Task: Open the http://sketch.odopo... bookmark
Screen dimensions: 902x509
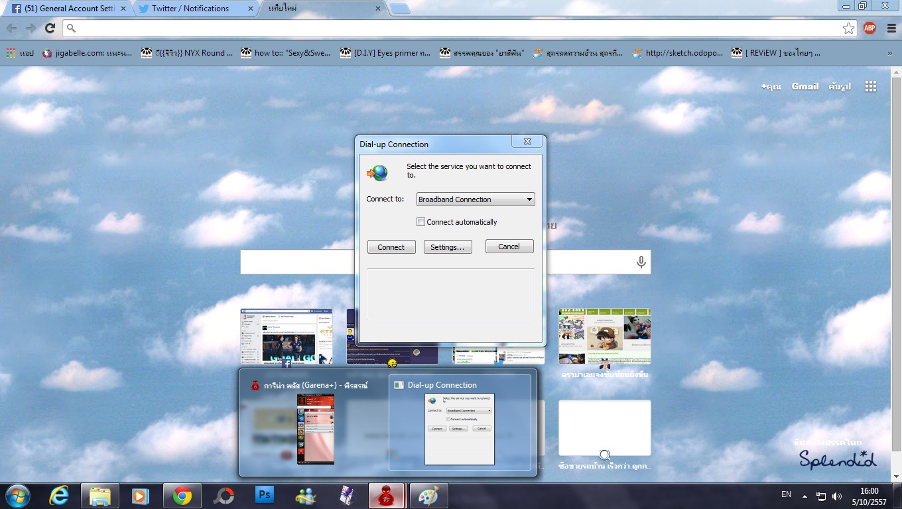Action: (677, 53)
